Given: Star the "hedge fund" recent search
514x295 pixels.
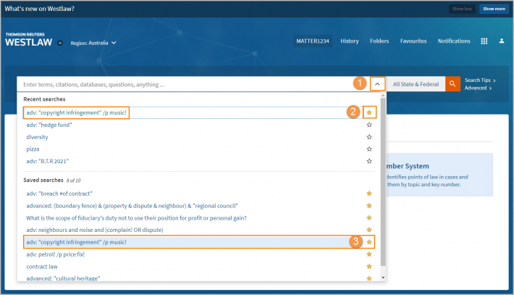Looking at the screenshot, I should tap(369, 125).
